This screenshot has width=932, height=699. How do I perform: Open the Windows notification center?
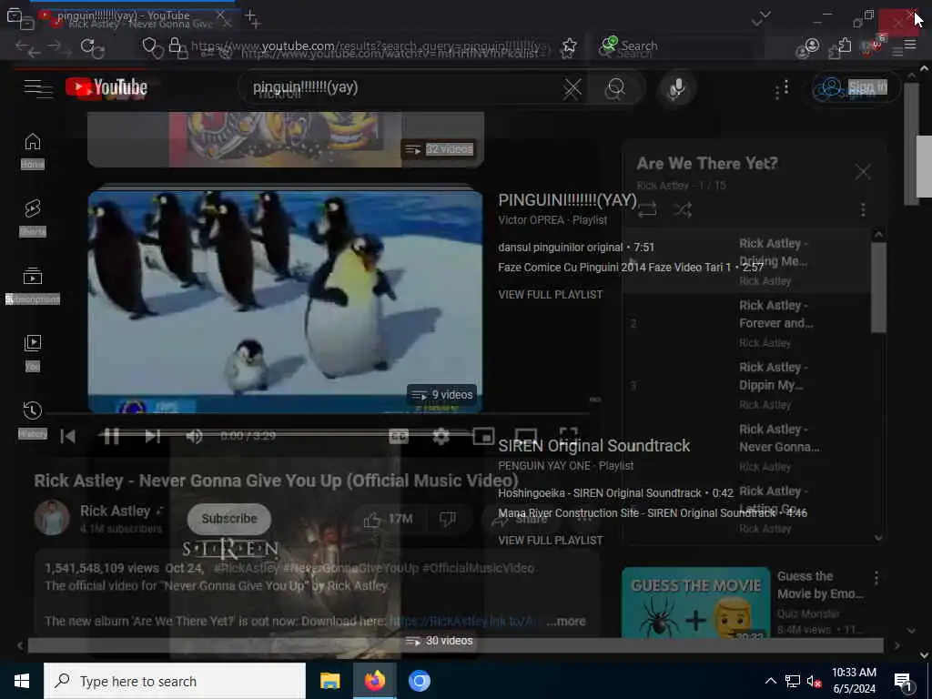(904, 682)
